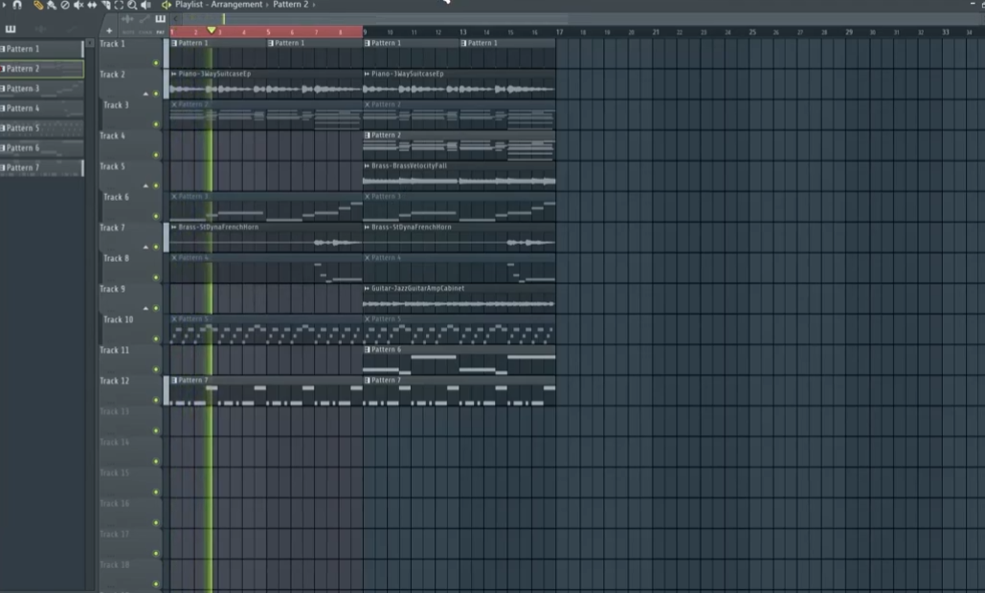Select the NOTE focus mode
Image resolution: width=985 pixels, height=593 pixels.
click(x=128, y=32)
